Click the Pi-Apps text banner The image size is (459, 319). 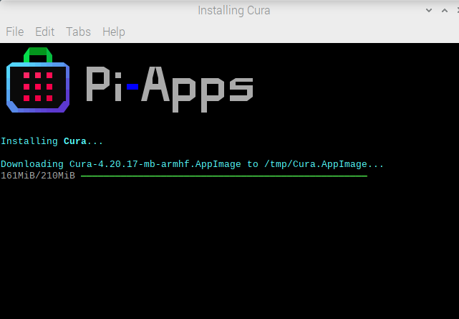click(170, 89)
